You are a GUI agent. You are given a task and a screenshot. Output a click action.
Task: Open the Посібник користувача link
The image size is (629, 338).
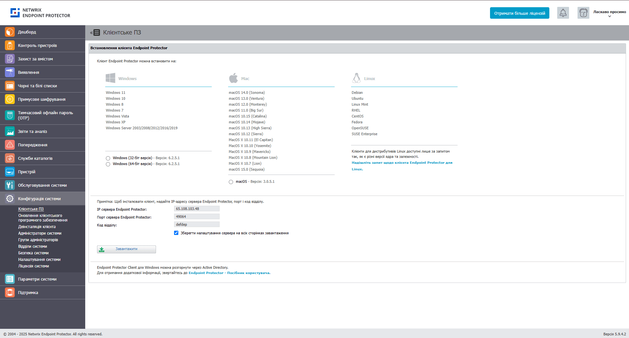pos(248,273)
